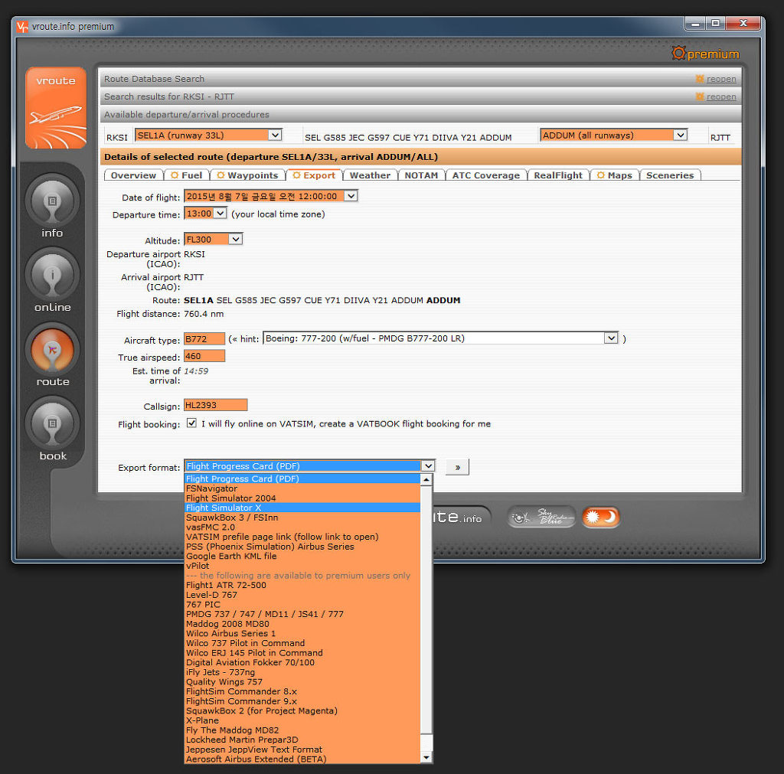Viewport: 784px width, 774px height.
Task: Switch to the Overview tab
Action: [x=133, y=175]
